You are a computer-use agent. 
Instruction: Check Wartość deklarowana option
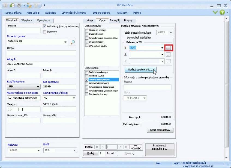click(x=87, y=83)
